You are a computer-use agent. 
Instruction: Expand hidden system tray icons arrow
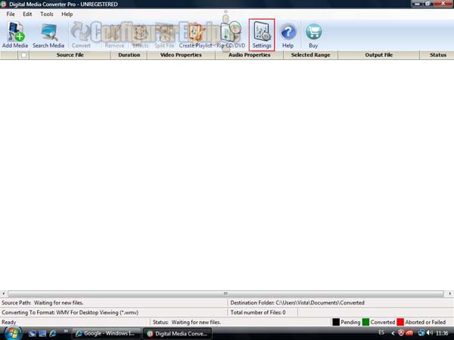coord(393,333)
